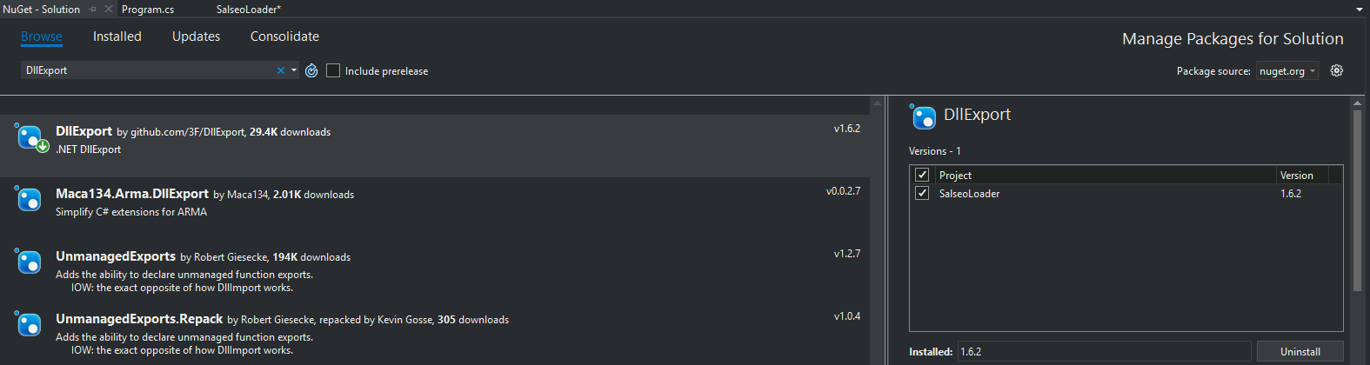Enable Include prerelease checkbox
1370x365 pixels.
[x=333, y=70]
